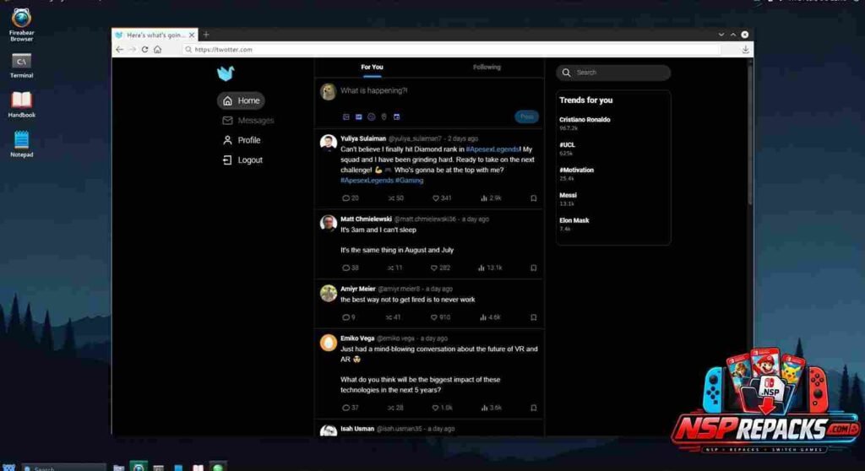Reply to Amiyr Meier's post
The width and height of the screenshot is (865, 471).
[349, 317]
